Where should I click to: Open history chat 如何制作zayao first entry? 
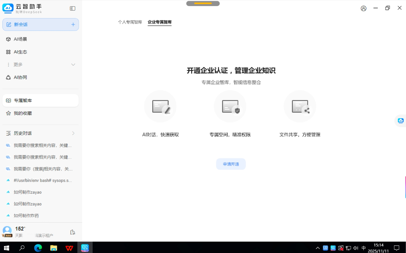[28, 192]
